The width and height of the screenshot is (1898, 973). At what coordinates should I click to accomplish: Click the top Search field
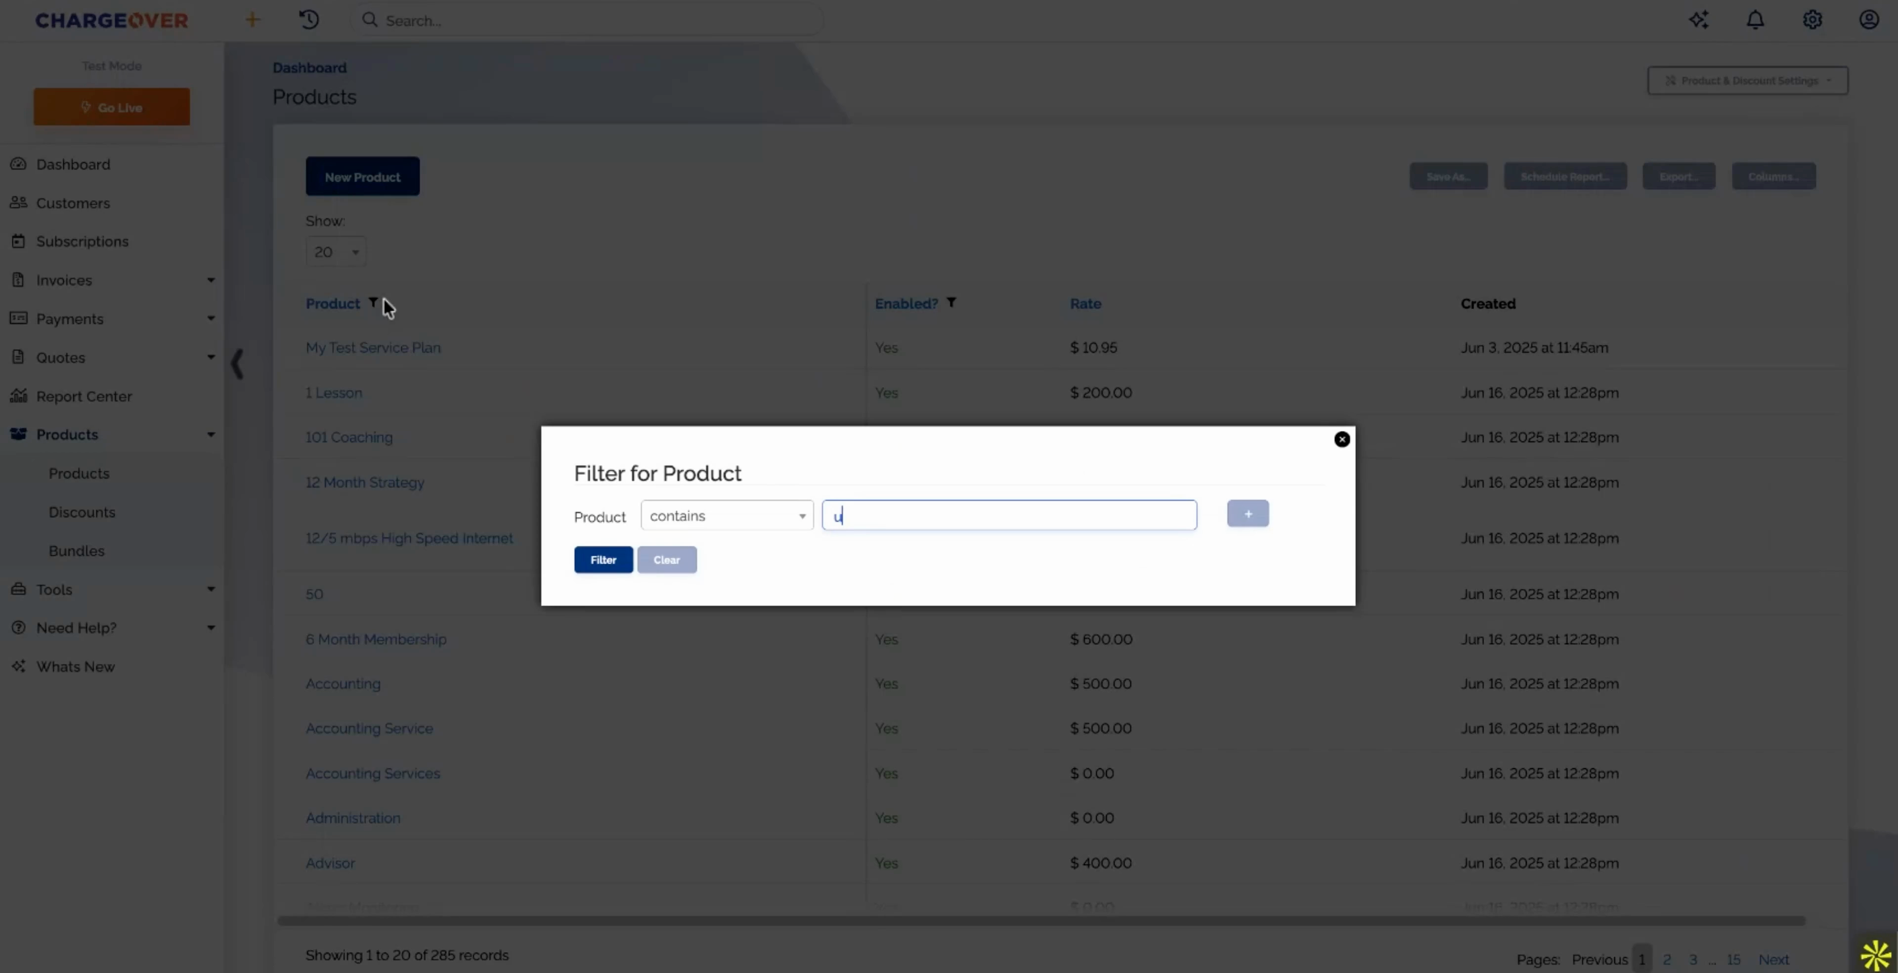click(587, 20)
